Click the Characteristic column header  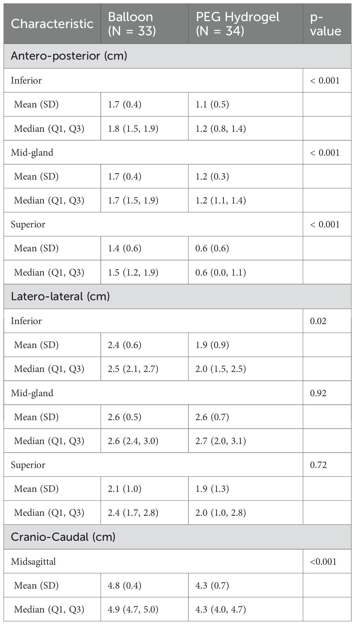pos(52,24)
